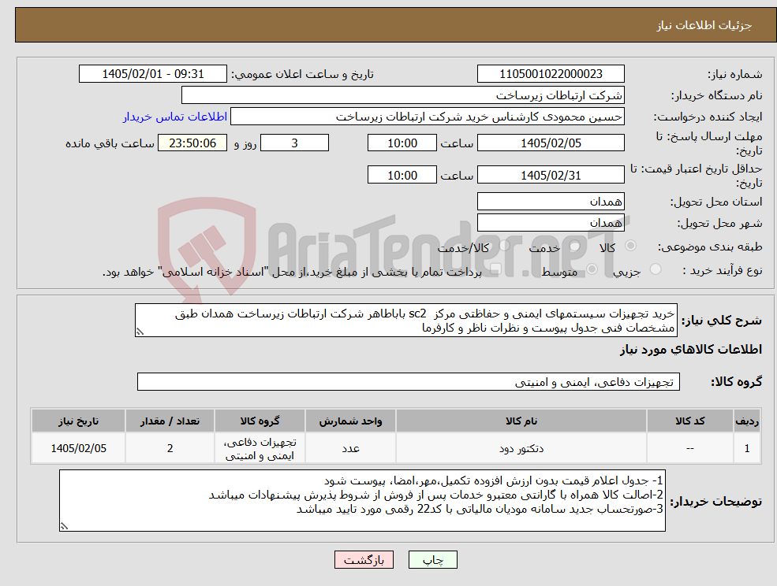
Task: Click the need date cell 1405/02/05
Action: coord(78,448)
